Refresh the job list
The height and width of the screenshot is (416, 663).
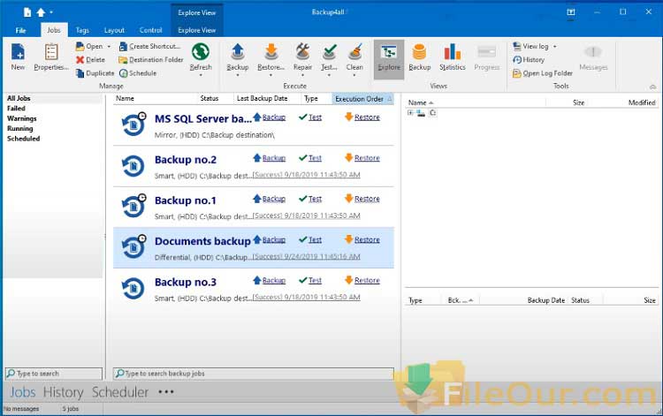click(x=201, y=57)
